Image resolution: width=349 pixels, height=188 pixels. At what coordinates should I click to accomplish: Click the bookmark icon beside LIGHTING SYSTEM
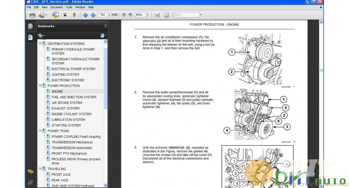click(x=48, y=74)
